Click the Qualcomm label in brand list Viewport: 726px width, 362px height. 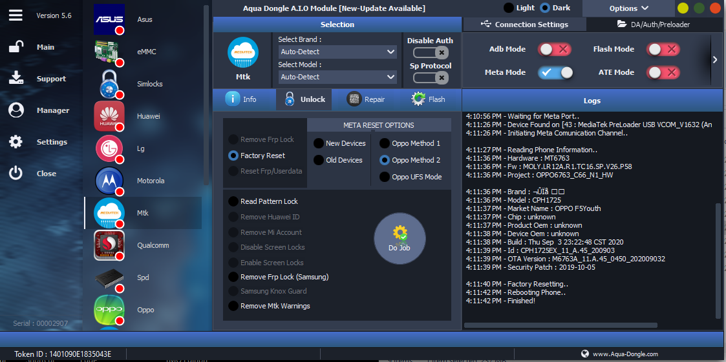click(153, 245)
